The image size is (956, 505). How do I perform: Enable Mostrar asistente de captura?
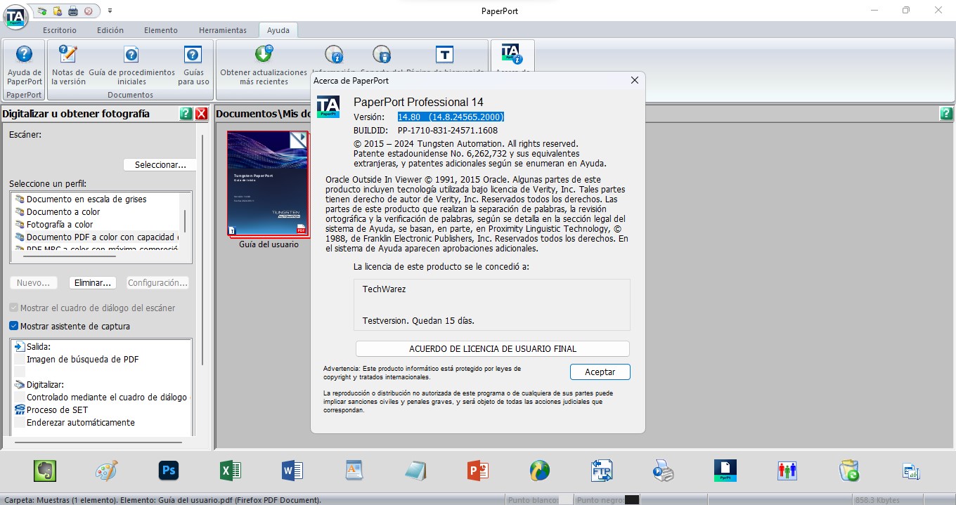pos(13,326)
